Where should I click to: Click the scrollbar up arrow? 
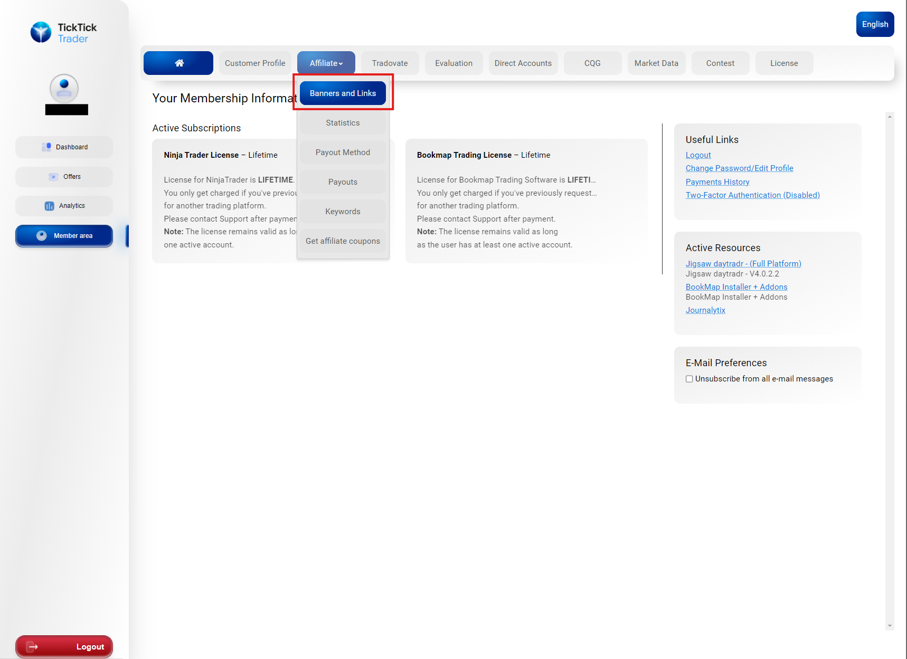(890, 117)
